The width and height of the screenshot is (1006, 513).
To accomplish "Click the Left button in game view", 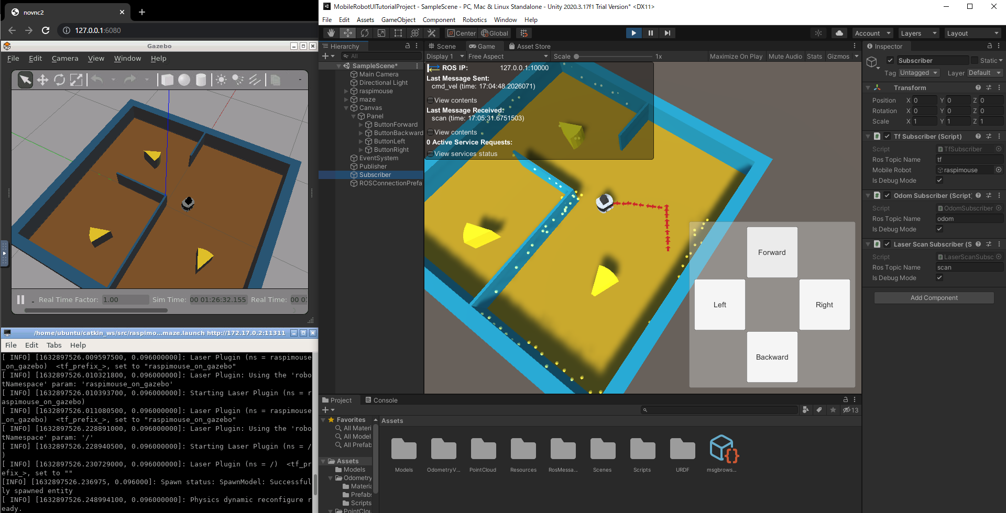I will click(x=719, y=305).
